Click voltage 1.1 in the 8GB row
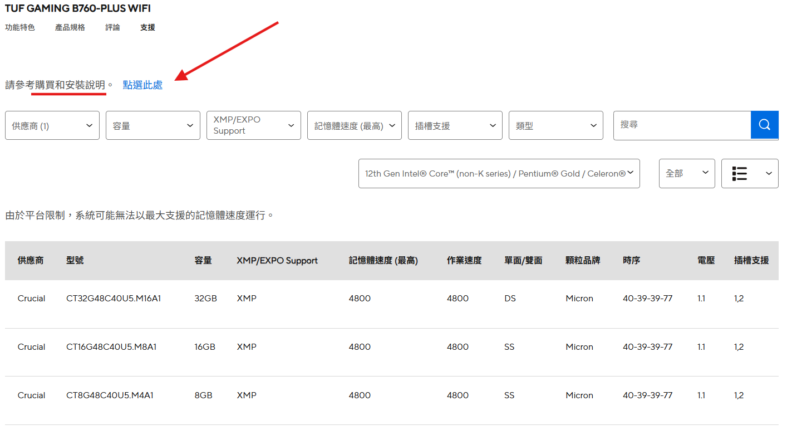This screenshot has width=787, height=430. click(x=701, y=395)
